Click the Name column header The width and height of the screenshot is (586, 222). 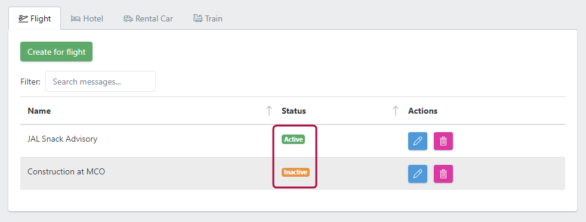click(39, 111)
